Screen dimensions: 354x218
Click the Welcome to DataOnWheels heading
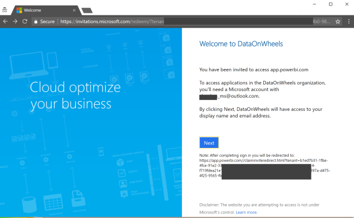pyautogui.click(x=241, y=44)
